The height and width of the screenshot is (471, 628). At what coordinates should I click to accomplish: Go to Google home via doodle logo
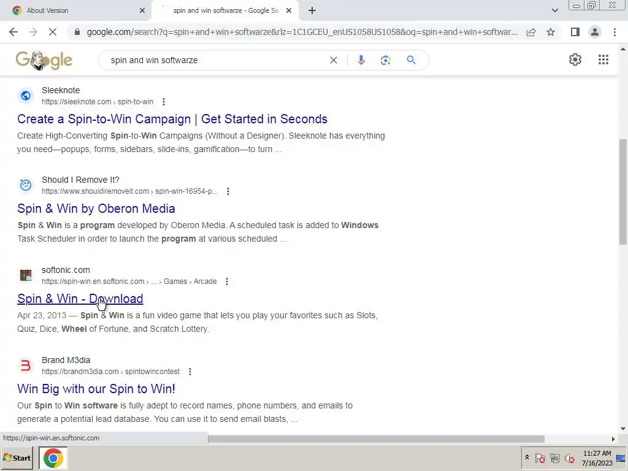tap(44, 61)
